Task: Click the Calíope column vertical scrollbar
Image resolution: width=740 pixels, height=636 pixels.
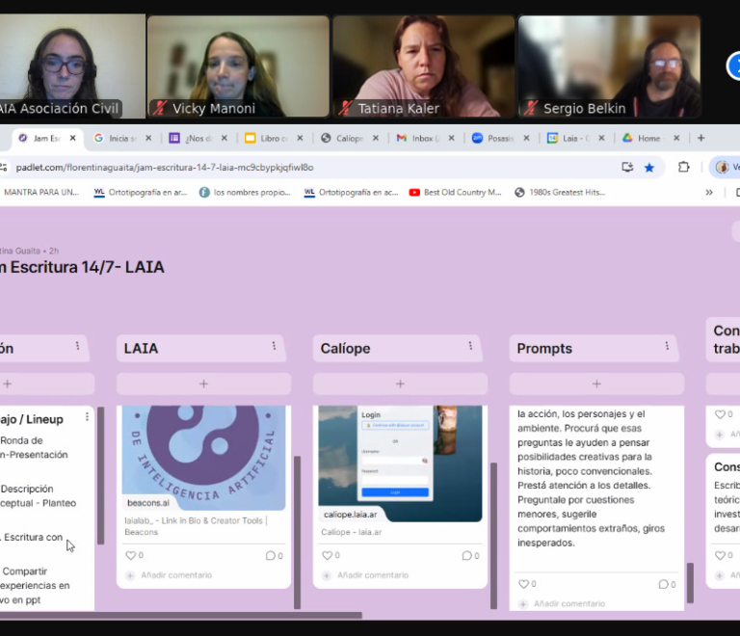Action: pyautogui.click(x=493, y=536)
